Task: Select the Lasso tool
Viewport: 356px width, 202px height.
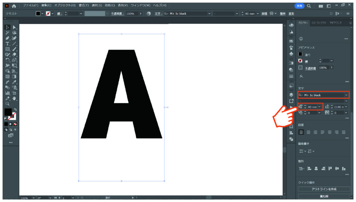Action: [x=14, y=33]
